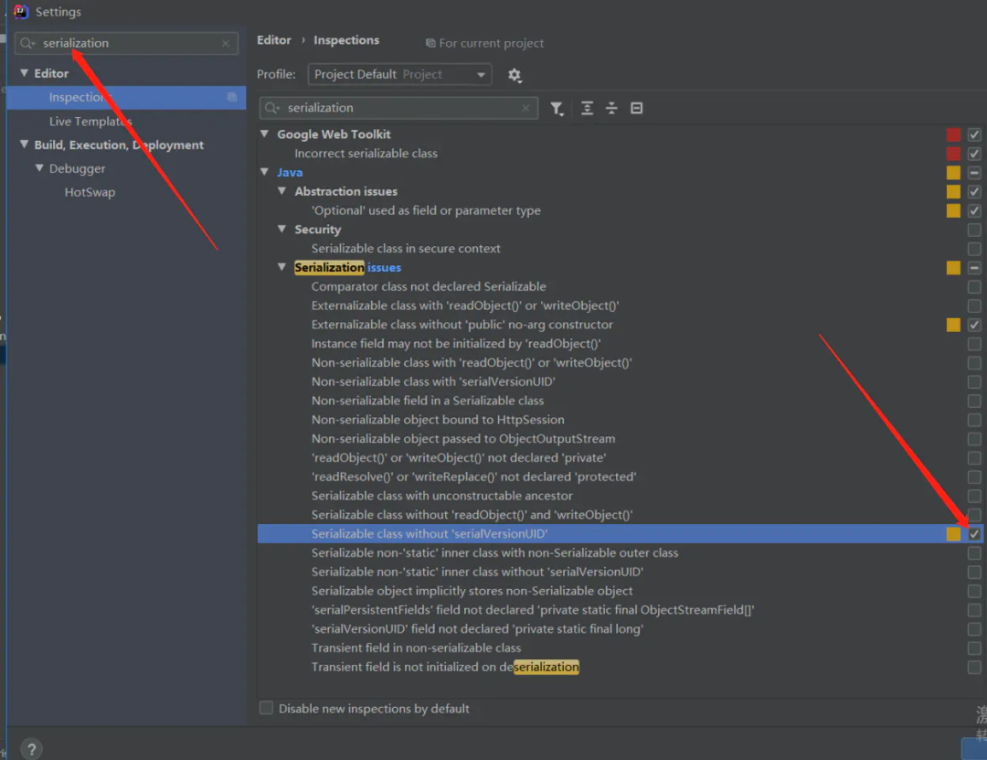Enable the Security group checkbox
Screen dimensions: 987x760
tap(974, 230)
